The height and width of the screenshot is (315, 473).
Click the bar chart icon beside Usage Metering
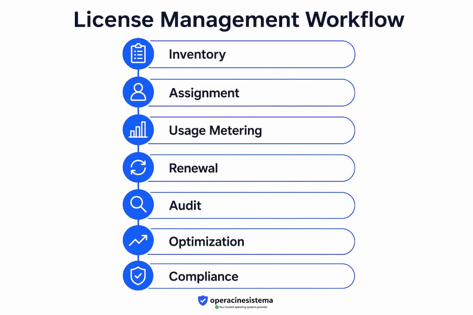(138, 130)
